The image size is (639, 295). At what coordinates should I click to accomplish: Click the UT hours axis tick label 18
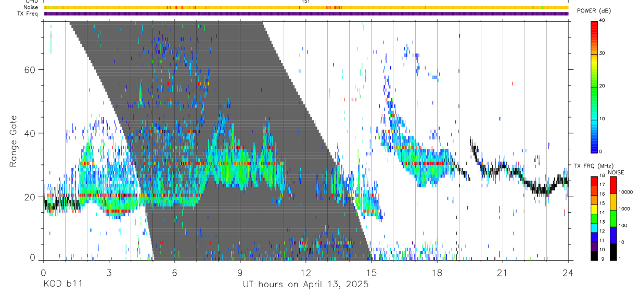(x=437, y=272)
